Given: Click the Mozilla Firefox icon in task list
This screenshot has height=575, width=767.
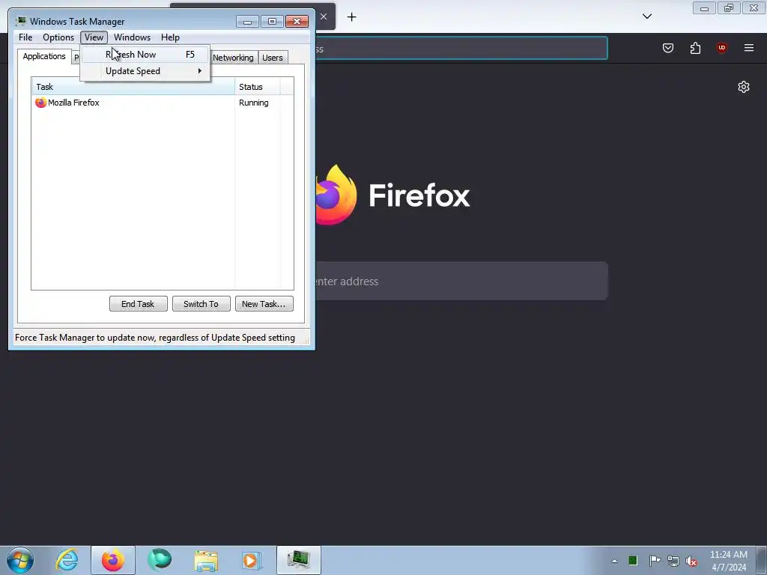Looking at the screenshot, I should click(x=40, y=103).
